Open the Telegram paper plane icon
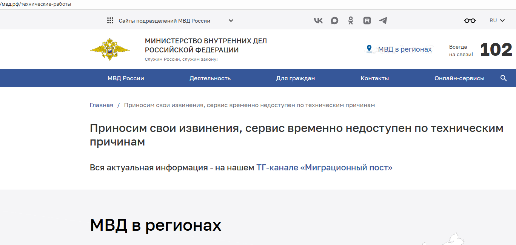This screenshot has width=516, height=245. coord(383,21)
